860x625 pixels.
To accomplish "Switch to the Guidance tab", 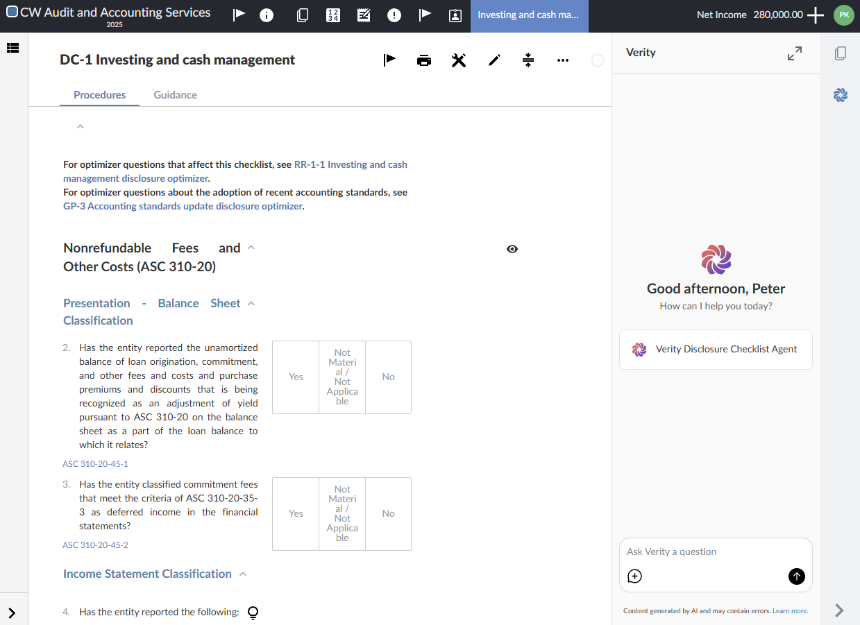I will pos(176,95).
